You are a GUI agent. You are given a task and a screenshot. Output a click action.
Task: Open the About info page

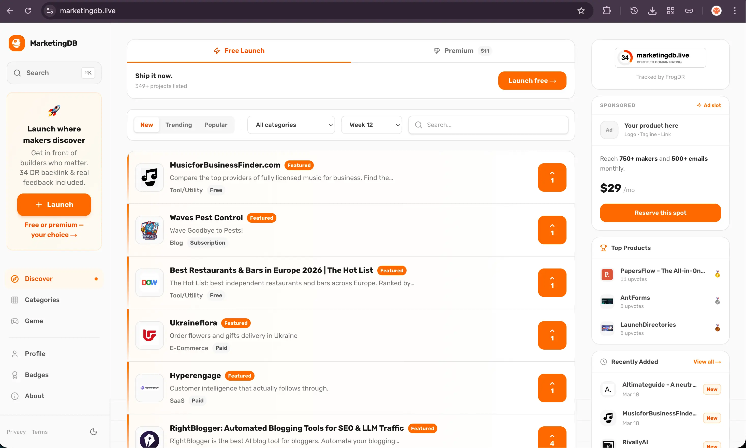point(34,396)
